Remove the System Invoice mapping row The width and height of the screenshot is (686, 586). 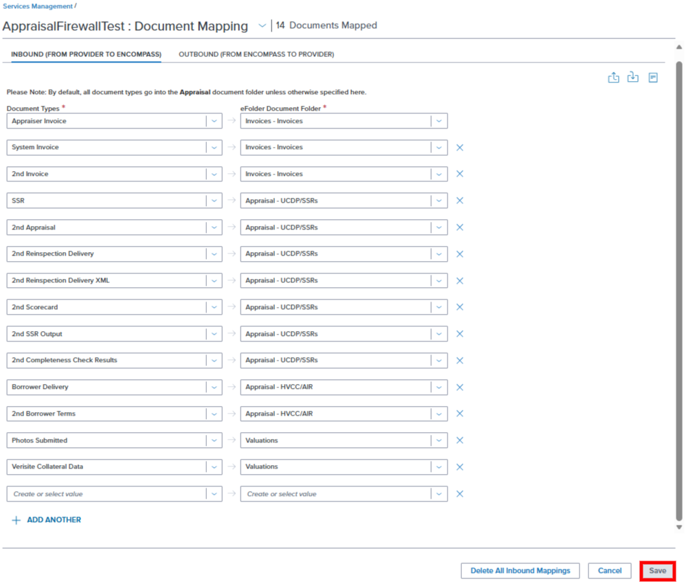[x=460, y=148]
